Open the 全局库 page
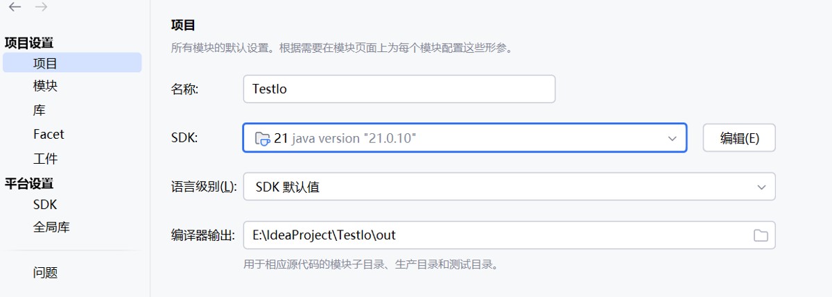The width and height of the screenshot is (832, 297). [51, 227]
